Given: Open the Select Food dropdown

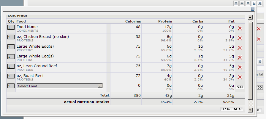Looking at the screenshot, I should click(x=100, y=86).
